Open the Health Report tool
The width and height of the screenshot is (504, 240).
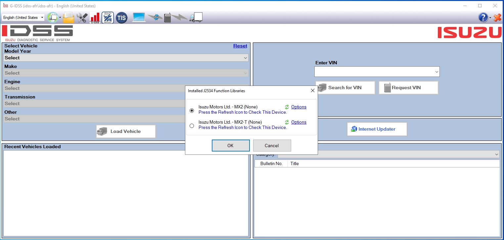[107, 17]
